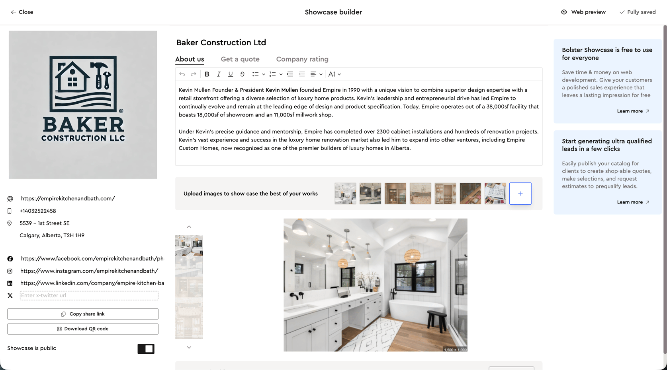
Task: Apply Underline formatting
Action: click(x=230, y=74)
